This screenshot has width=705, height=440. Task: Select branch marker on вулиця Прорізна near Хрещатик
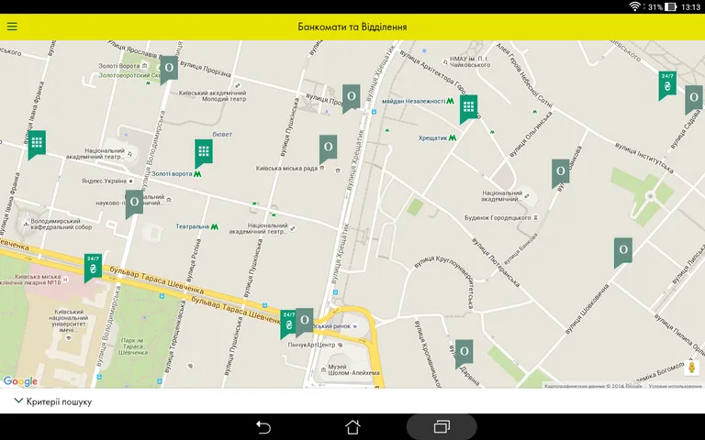point(352,98)
